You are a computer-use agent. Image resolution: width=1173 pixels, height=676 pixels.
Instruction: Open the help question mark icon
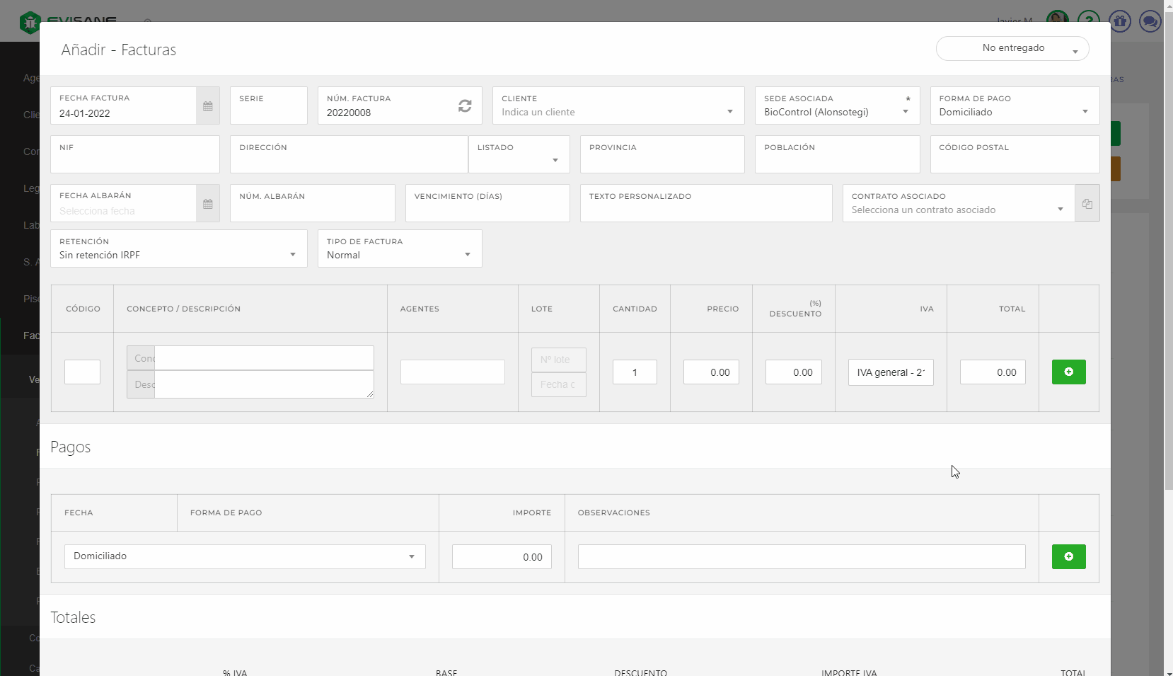1089,21
